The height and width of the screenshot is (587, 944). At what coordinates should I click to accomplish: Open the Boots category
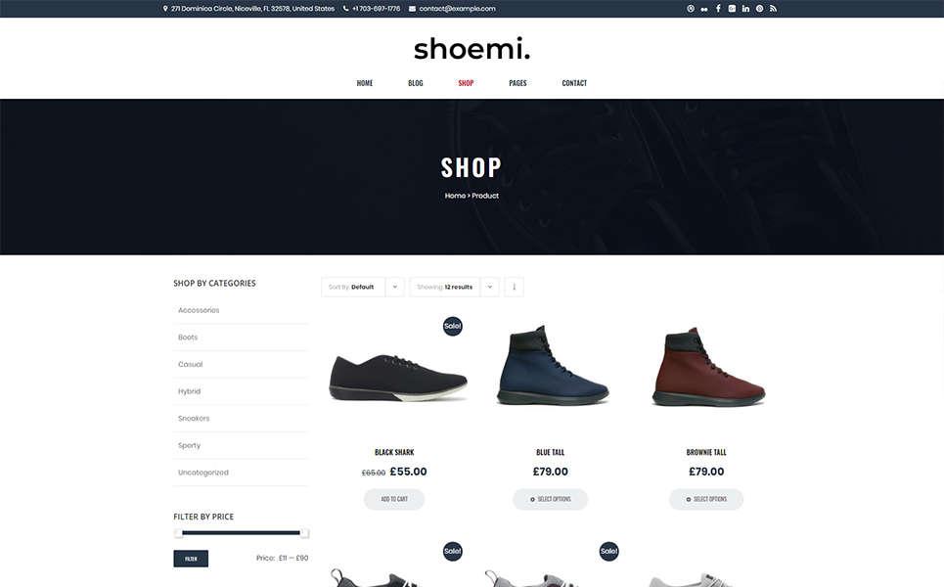point(188,338)
